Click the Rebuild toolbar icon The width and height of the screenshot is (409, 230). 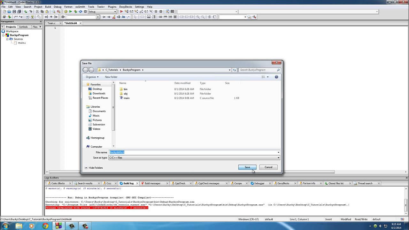point(81,11)
